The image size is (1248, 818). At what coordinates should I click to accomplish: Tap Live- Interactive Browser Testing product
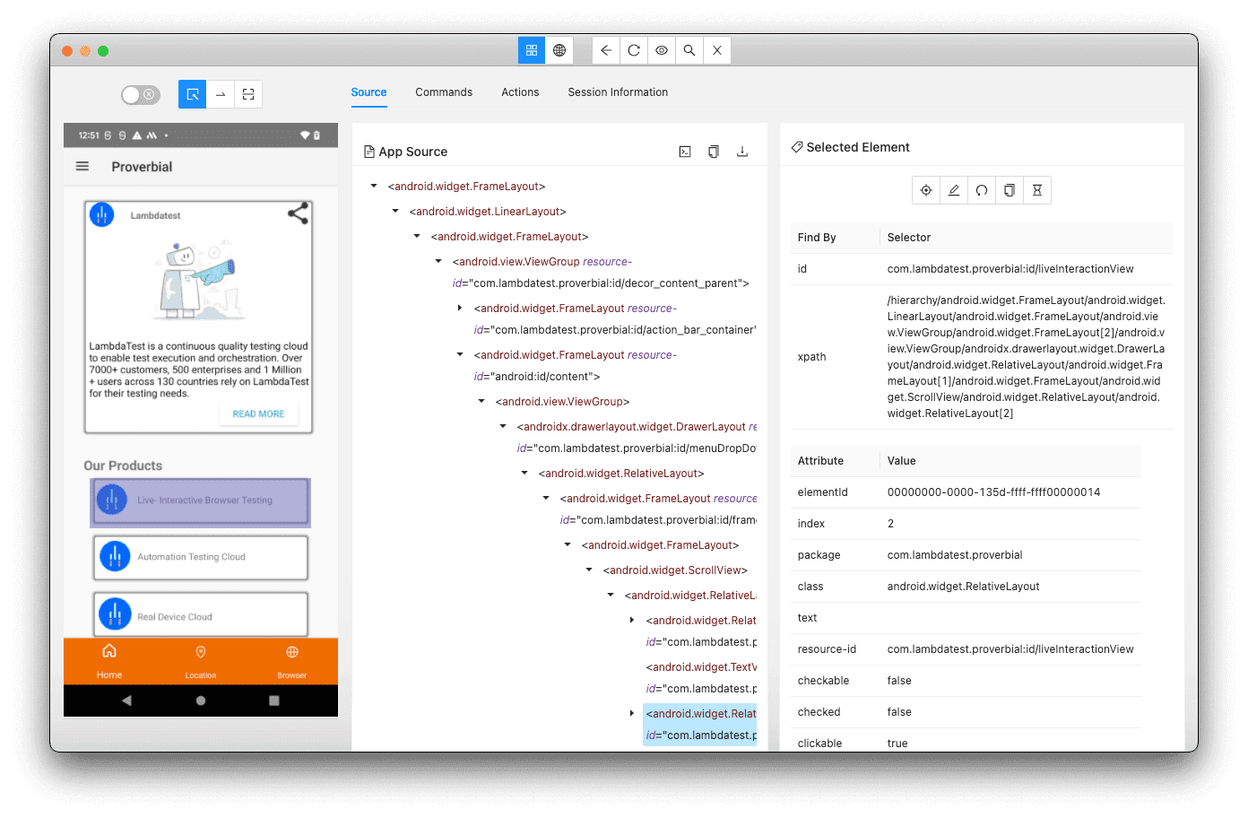coord(200,500)
